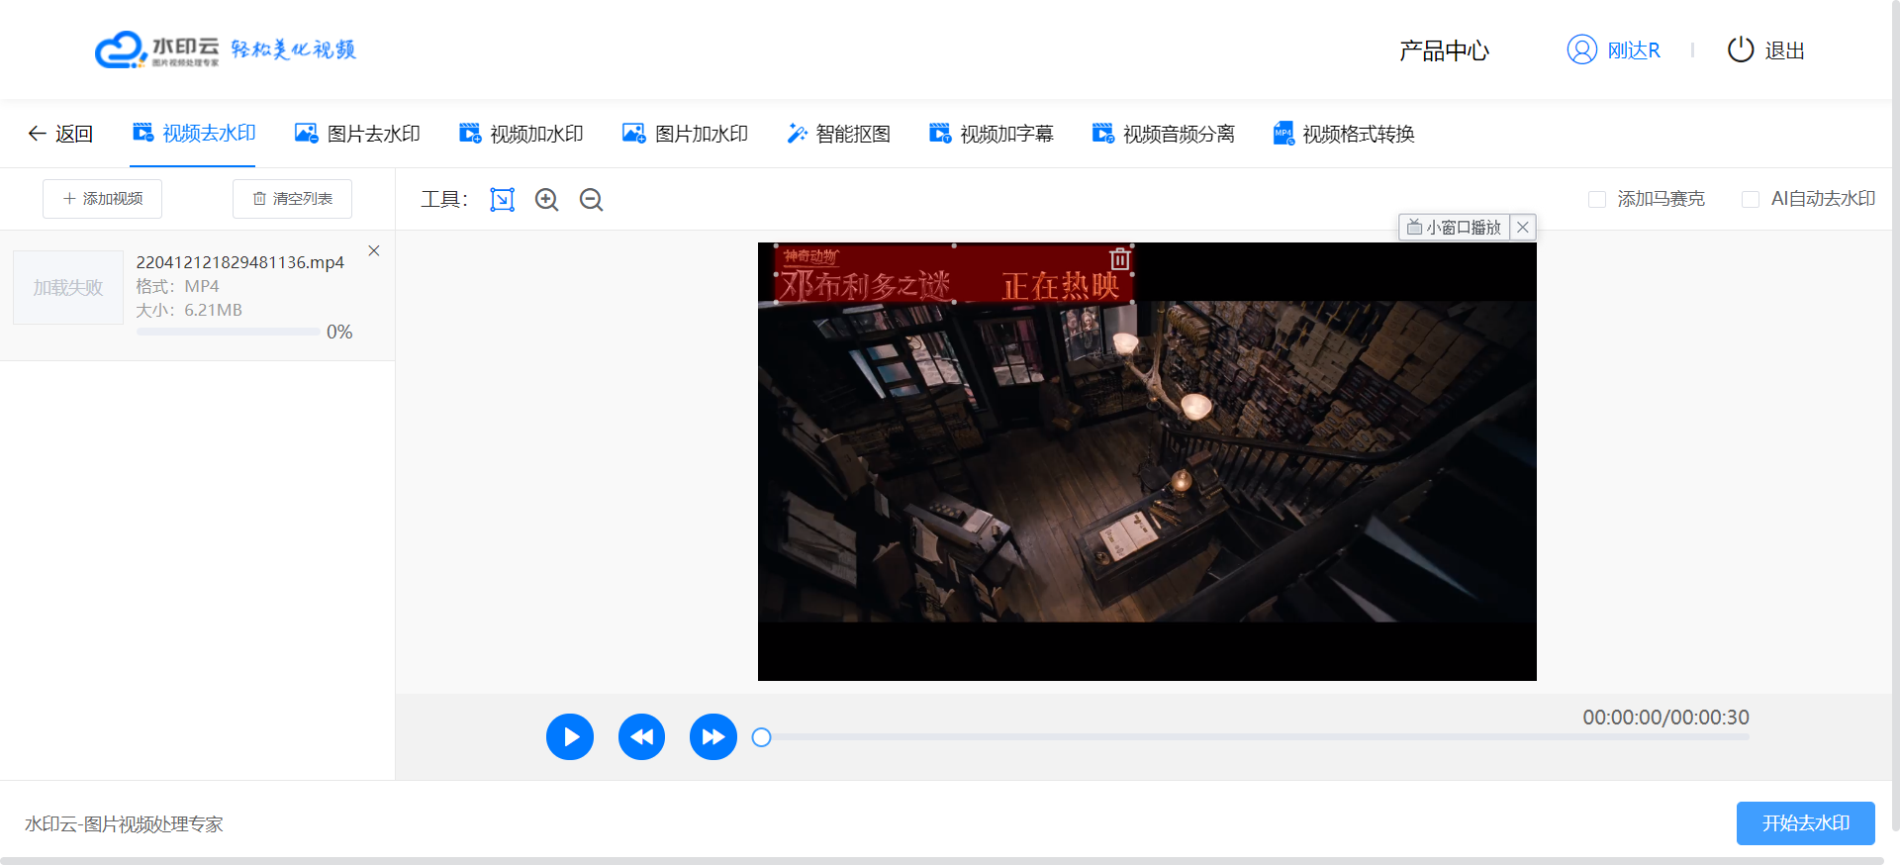Screen dimensions: 1900x865
Task: Open the 图片去水印 tab
Action: coord(357,134)
